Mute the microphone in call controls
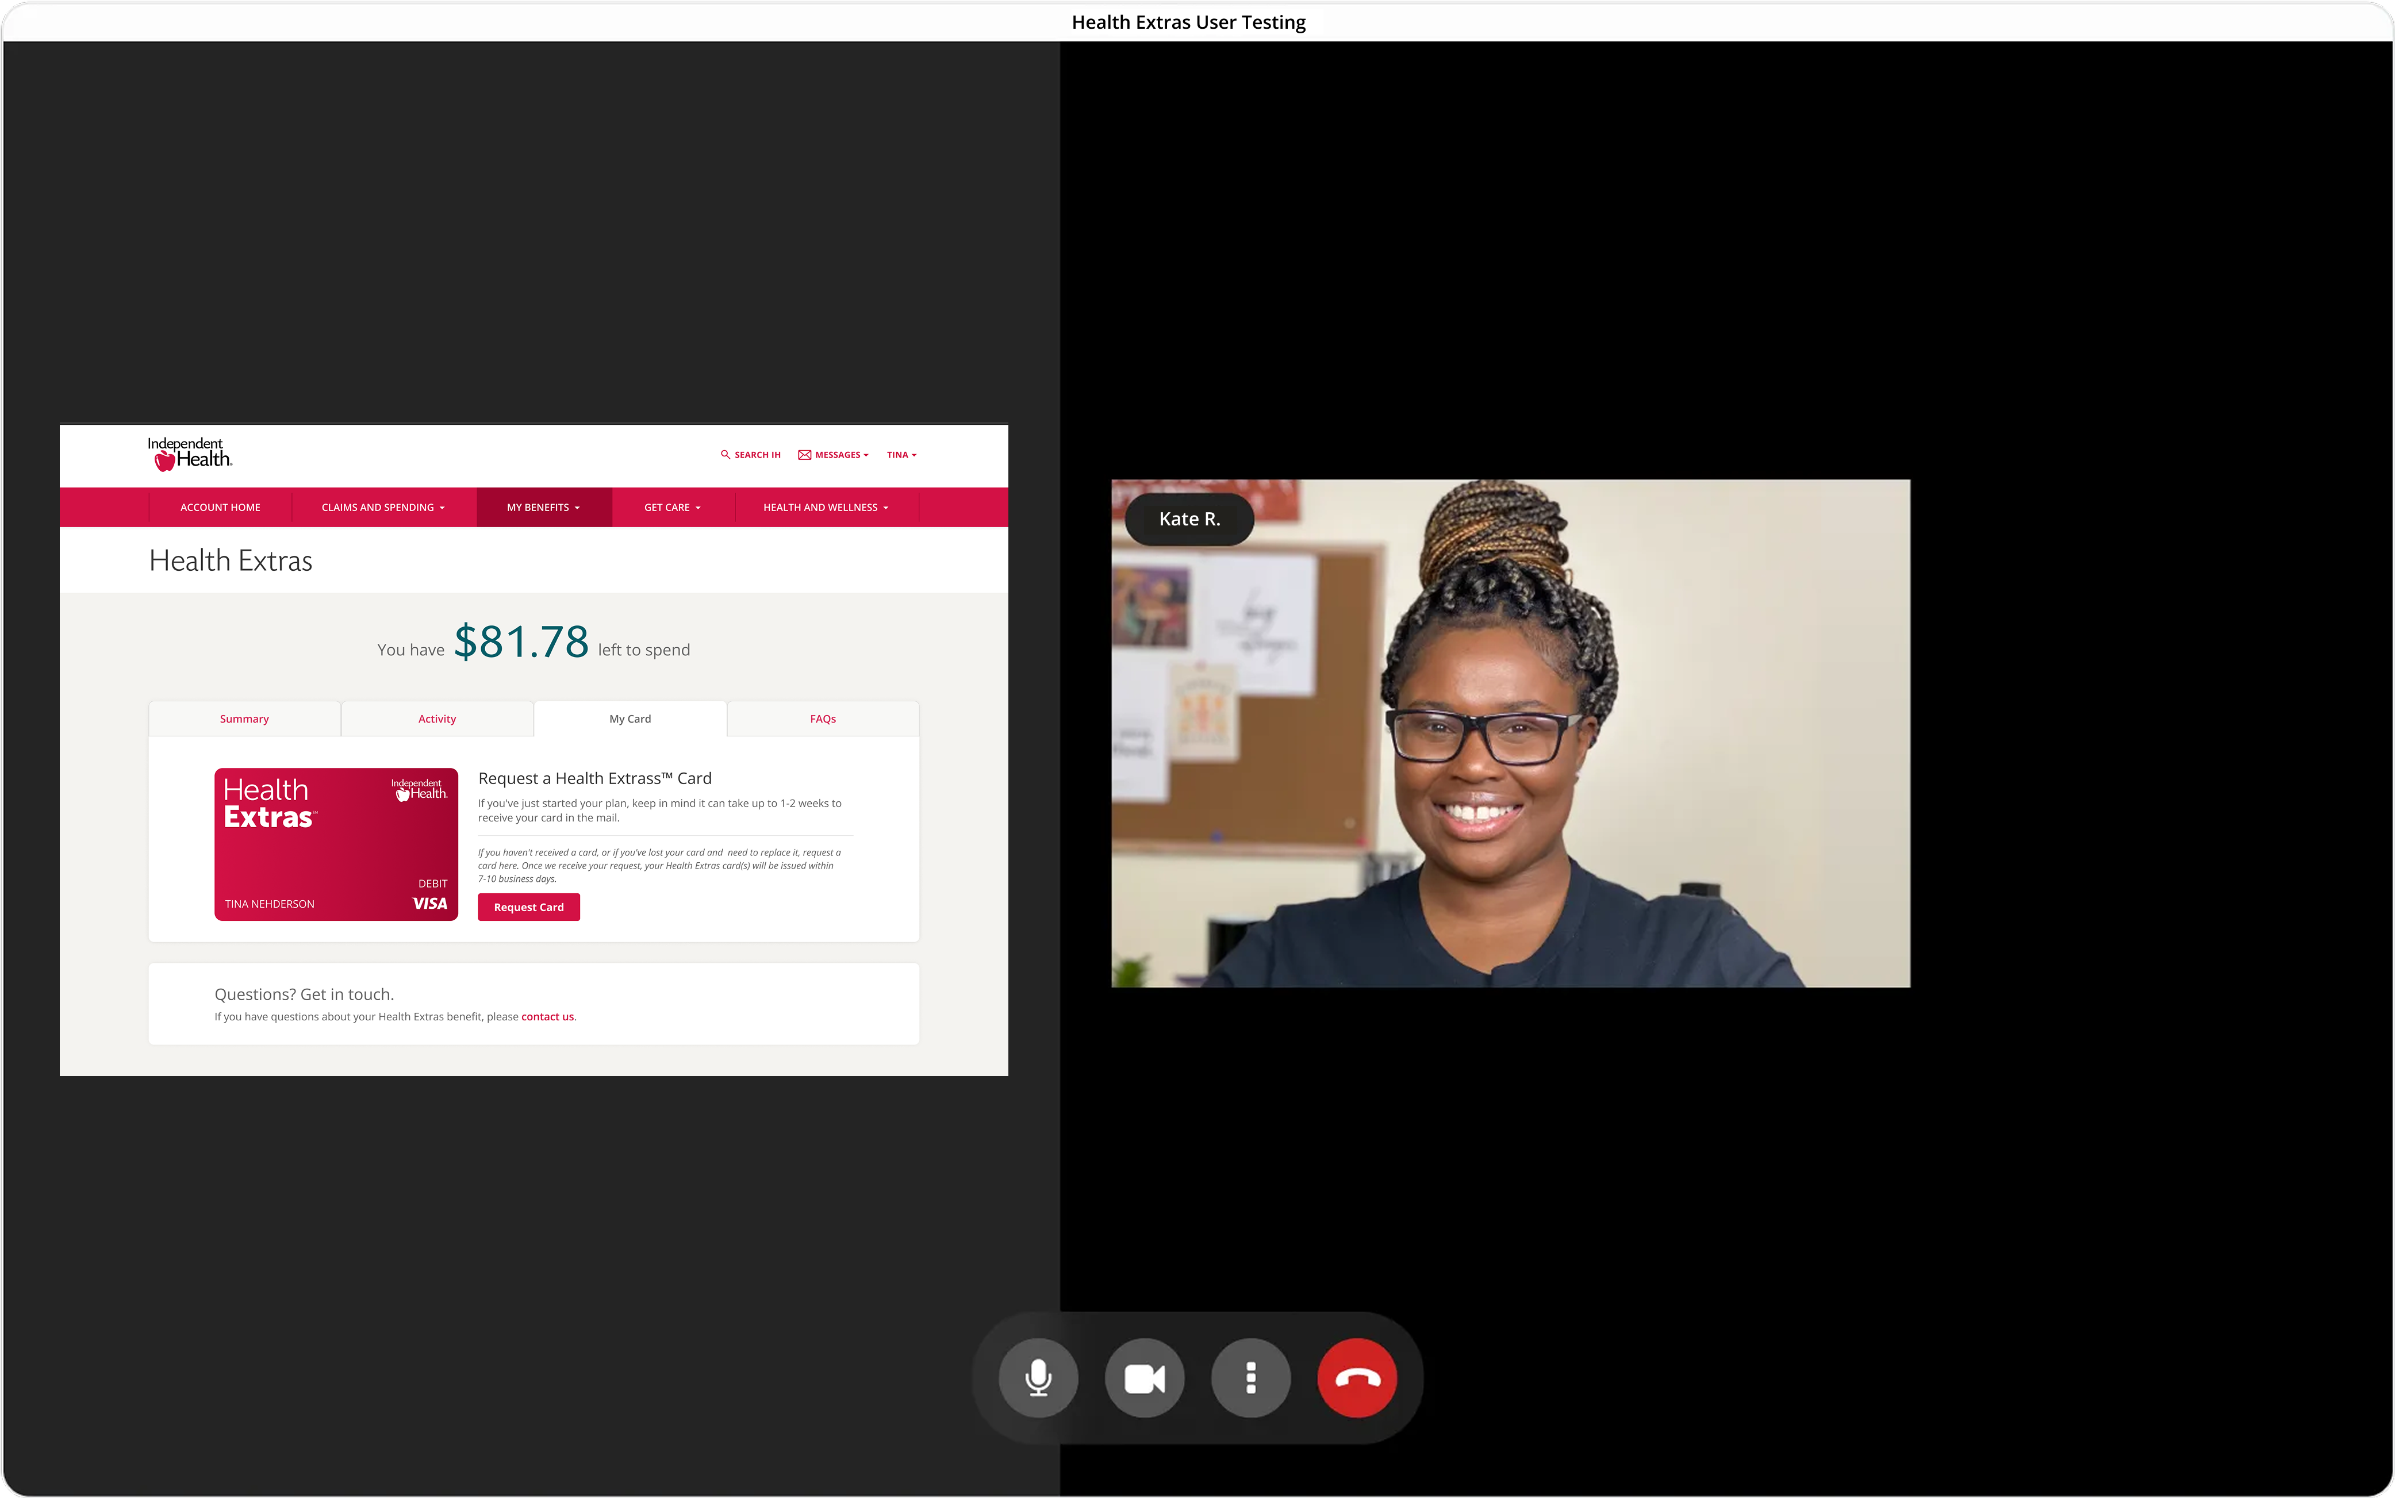The image size is (2395, 1498). tap(1038, 1377)
